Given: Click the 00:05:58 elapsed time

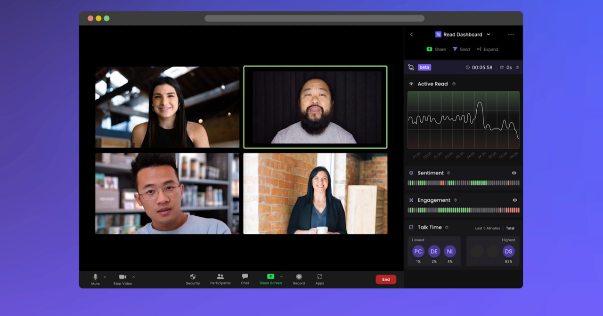Looking at the screenshot, I should coord(482,68).
